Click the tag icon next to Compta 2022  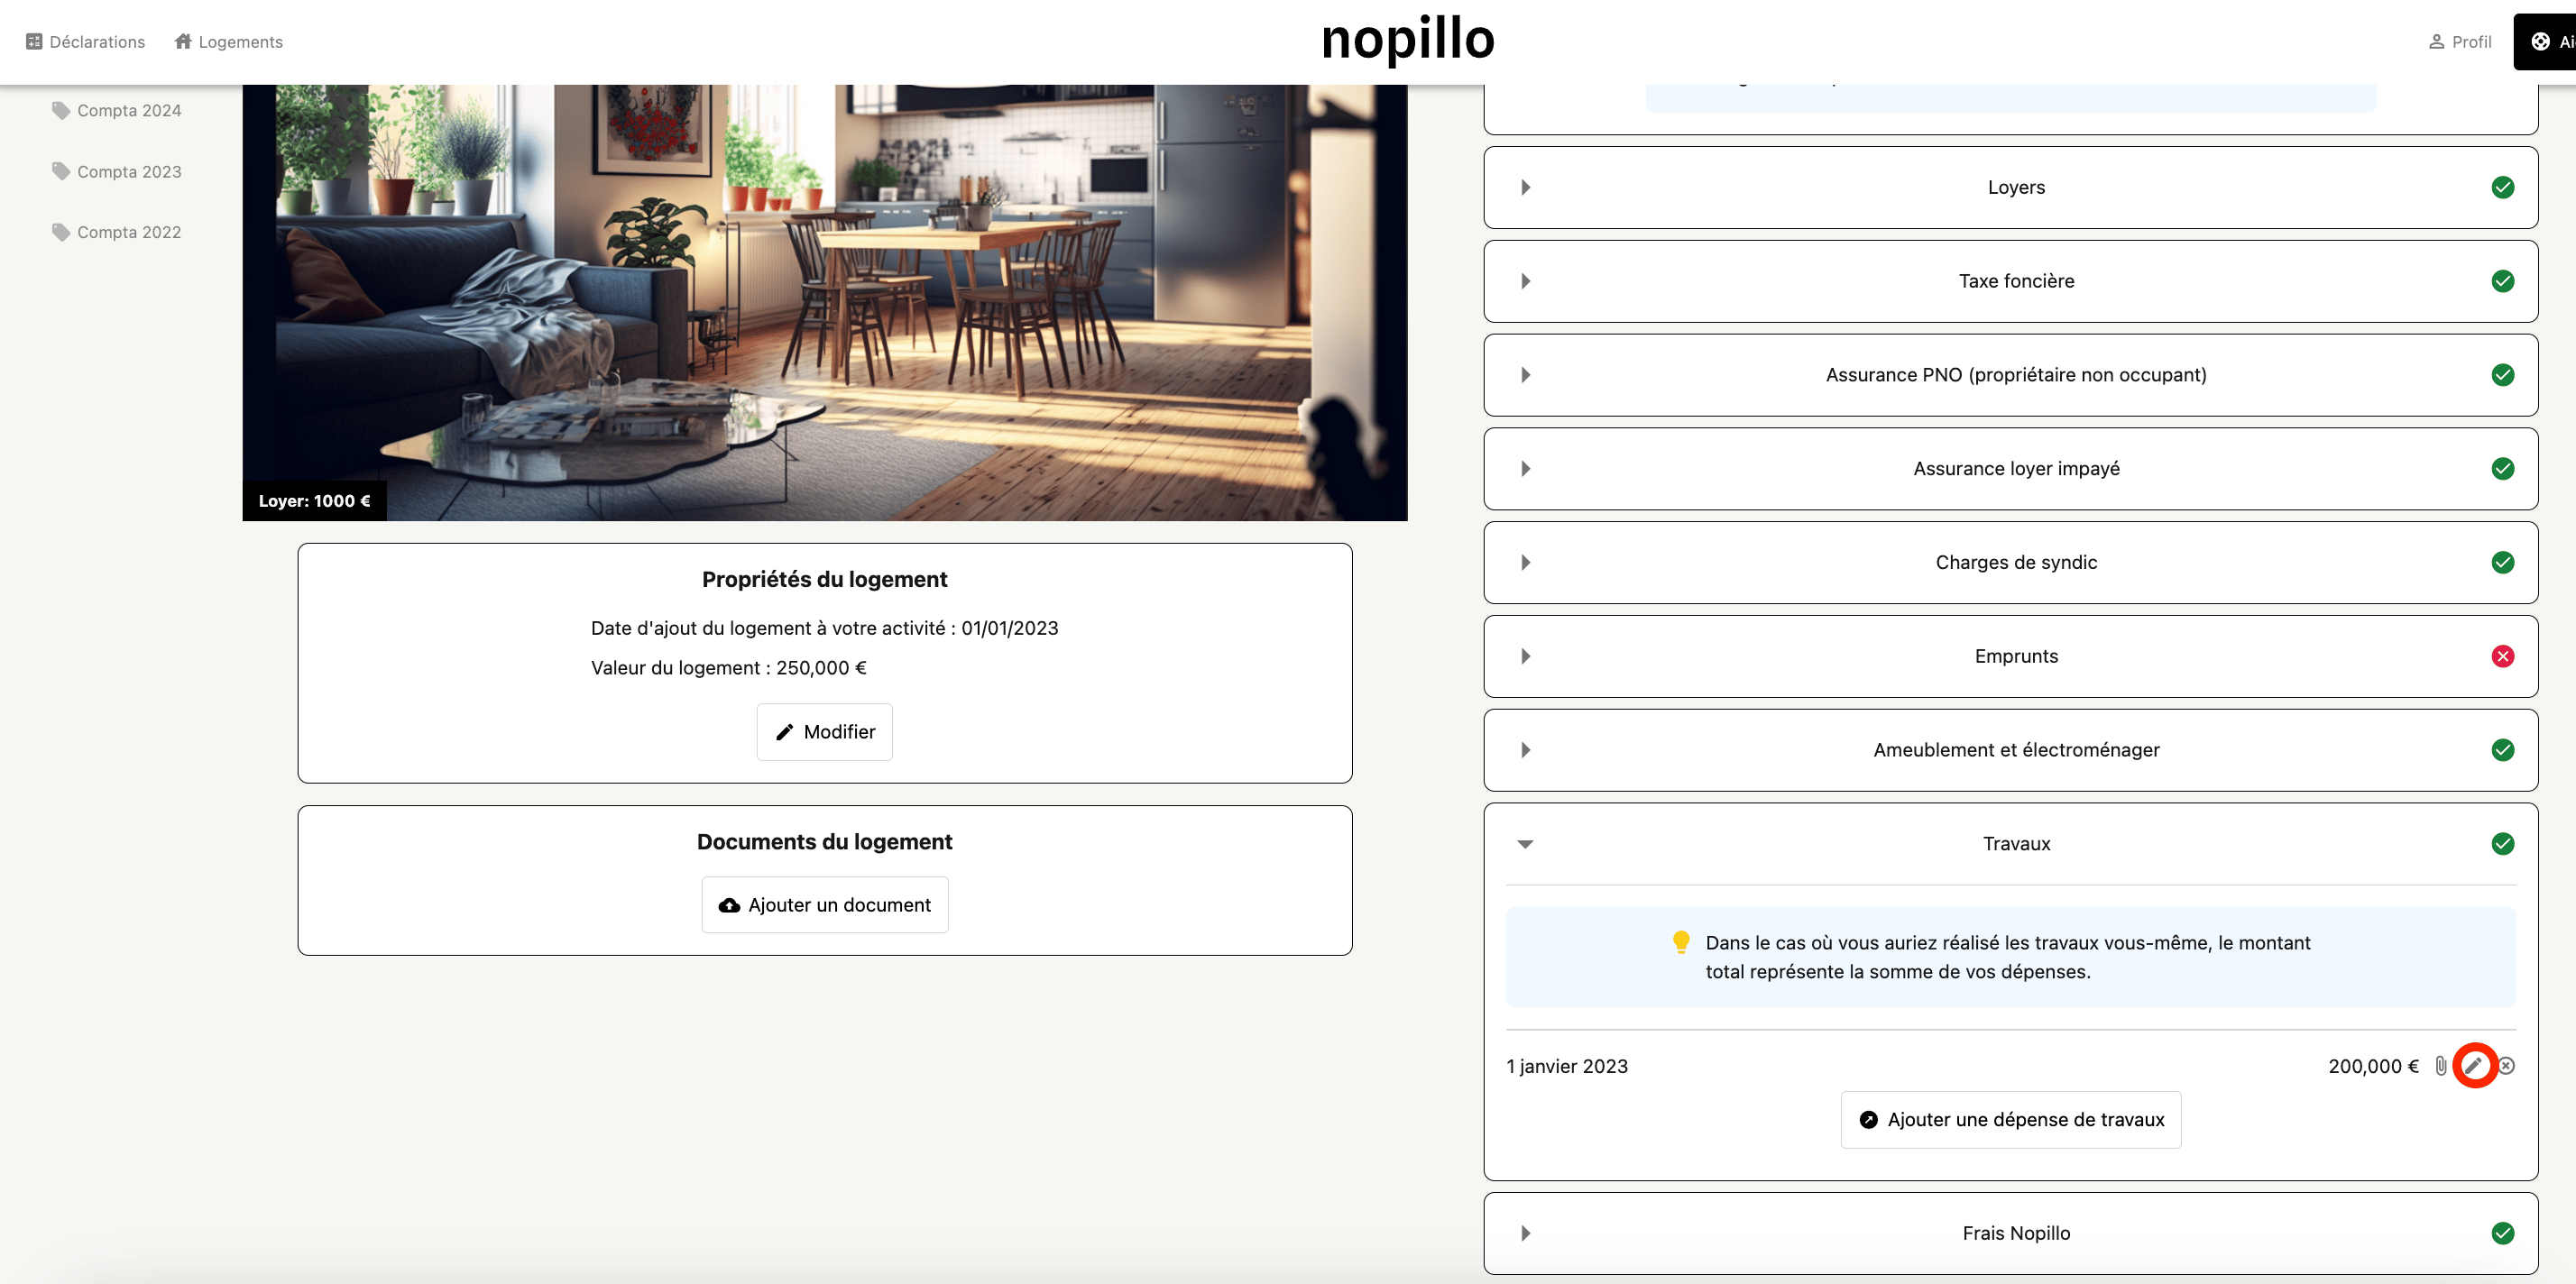coord(61,232)
